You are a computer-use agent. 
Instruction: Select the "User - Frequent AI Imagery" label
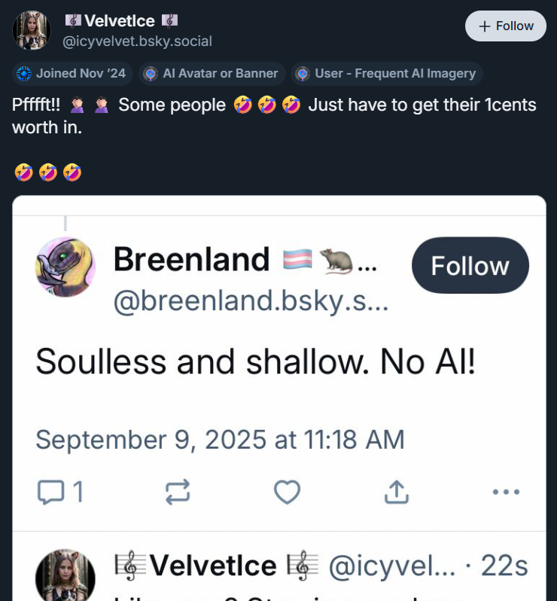(x=387, y=74)
